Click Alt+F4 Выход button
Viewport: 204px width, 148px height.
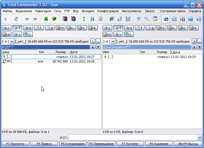pyautogui.click(x=188, y=144)
